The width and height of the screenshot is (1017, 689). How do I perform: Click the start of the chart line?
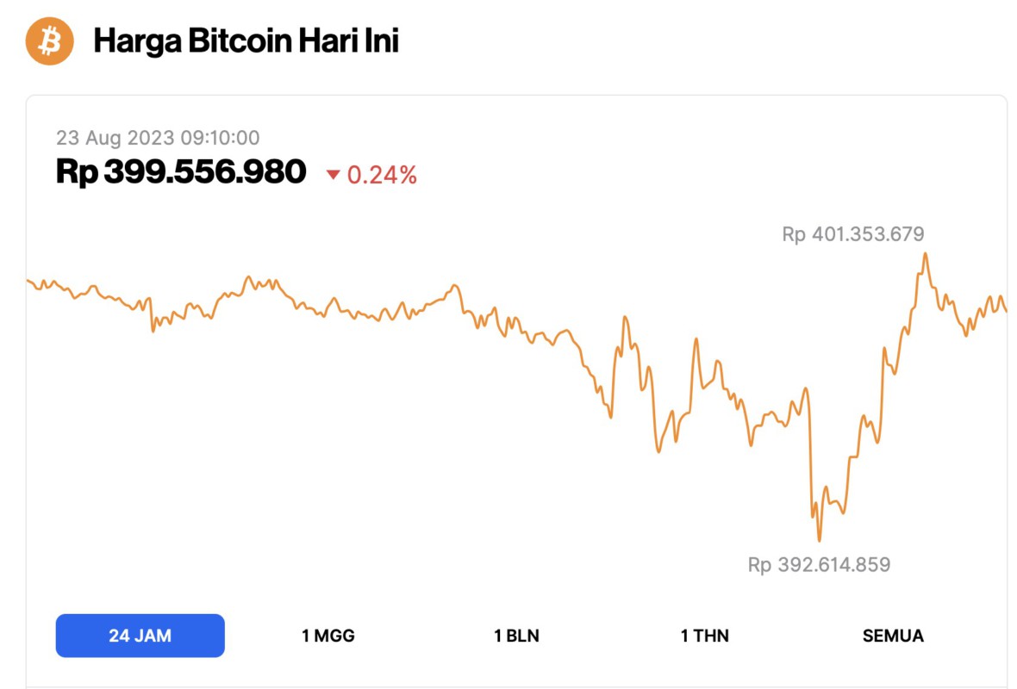tap(30, 280)
